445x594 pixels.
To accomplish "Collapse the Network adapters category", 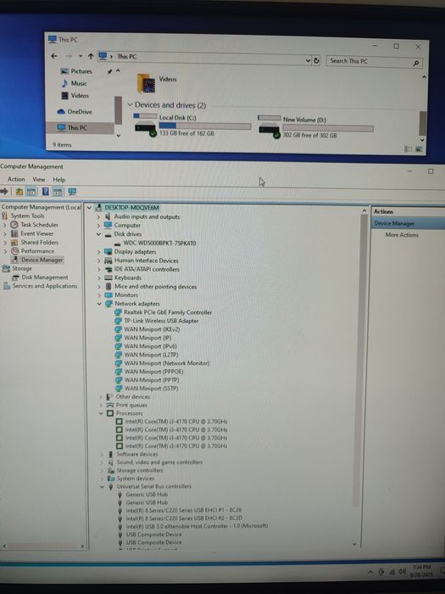I will [99, 304].
